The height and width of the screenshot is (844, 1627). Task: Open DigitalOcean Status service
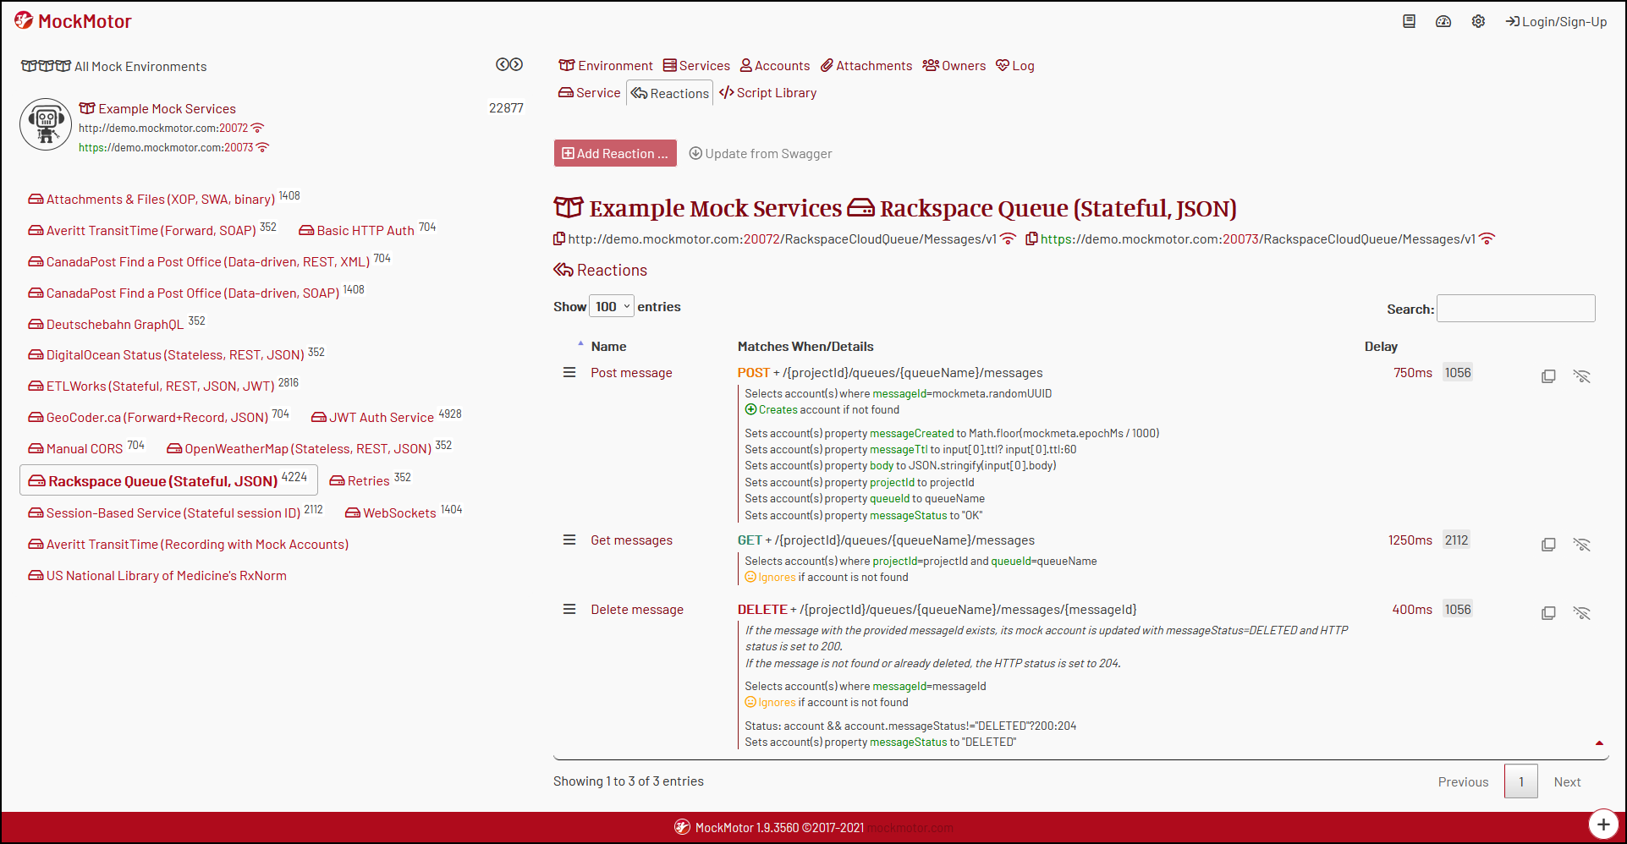tap(166, 354)
